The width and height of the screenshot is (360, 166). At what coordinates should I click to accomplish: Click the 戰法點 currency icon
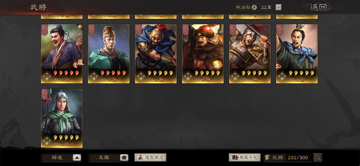(x=254, y=7)
